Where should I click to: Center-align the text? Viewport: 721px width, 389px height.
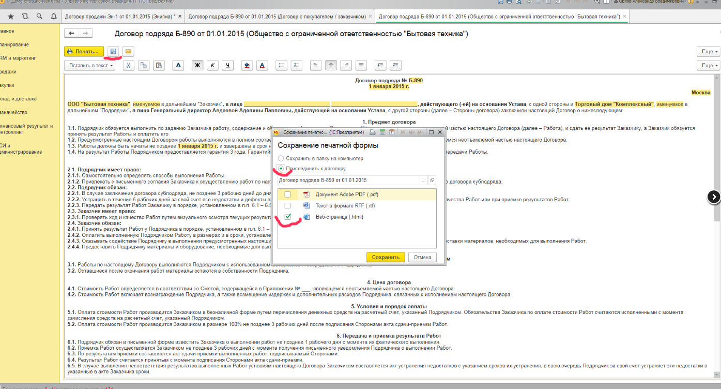(x=331, y=65)
